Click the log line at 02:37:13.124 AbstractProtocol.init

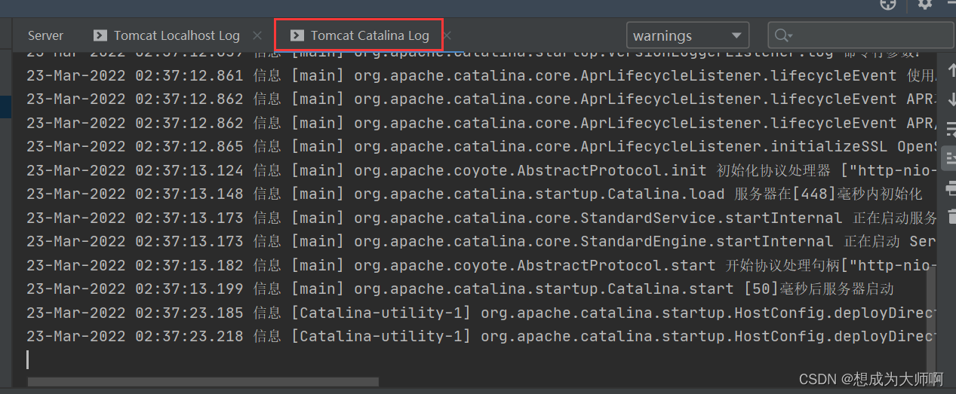pos(481,170)
